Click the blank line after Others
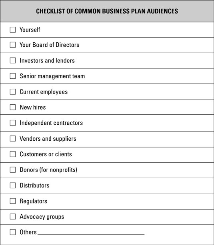The image size is (214, 245). pos(91,234)
